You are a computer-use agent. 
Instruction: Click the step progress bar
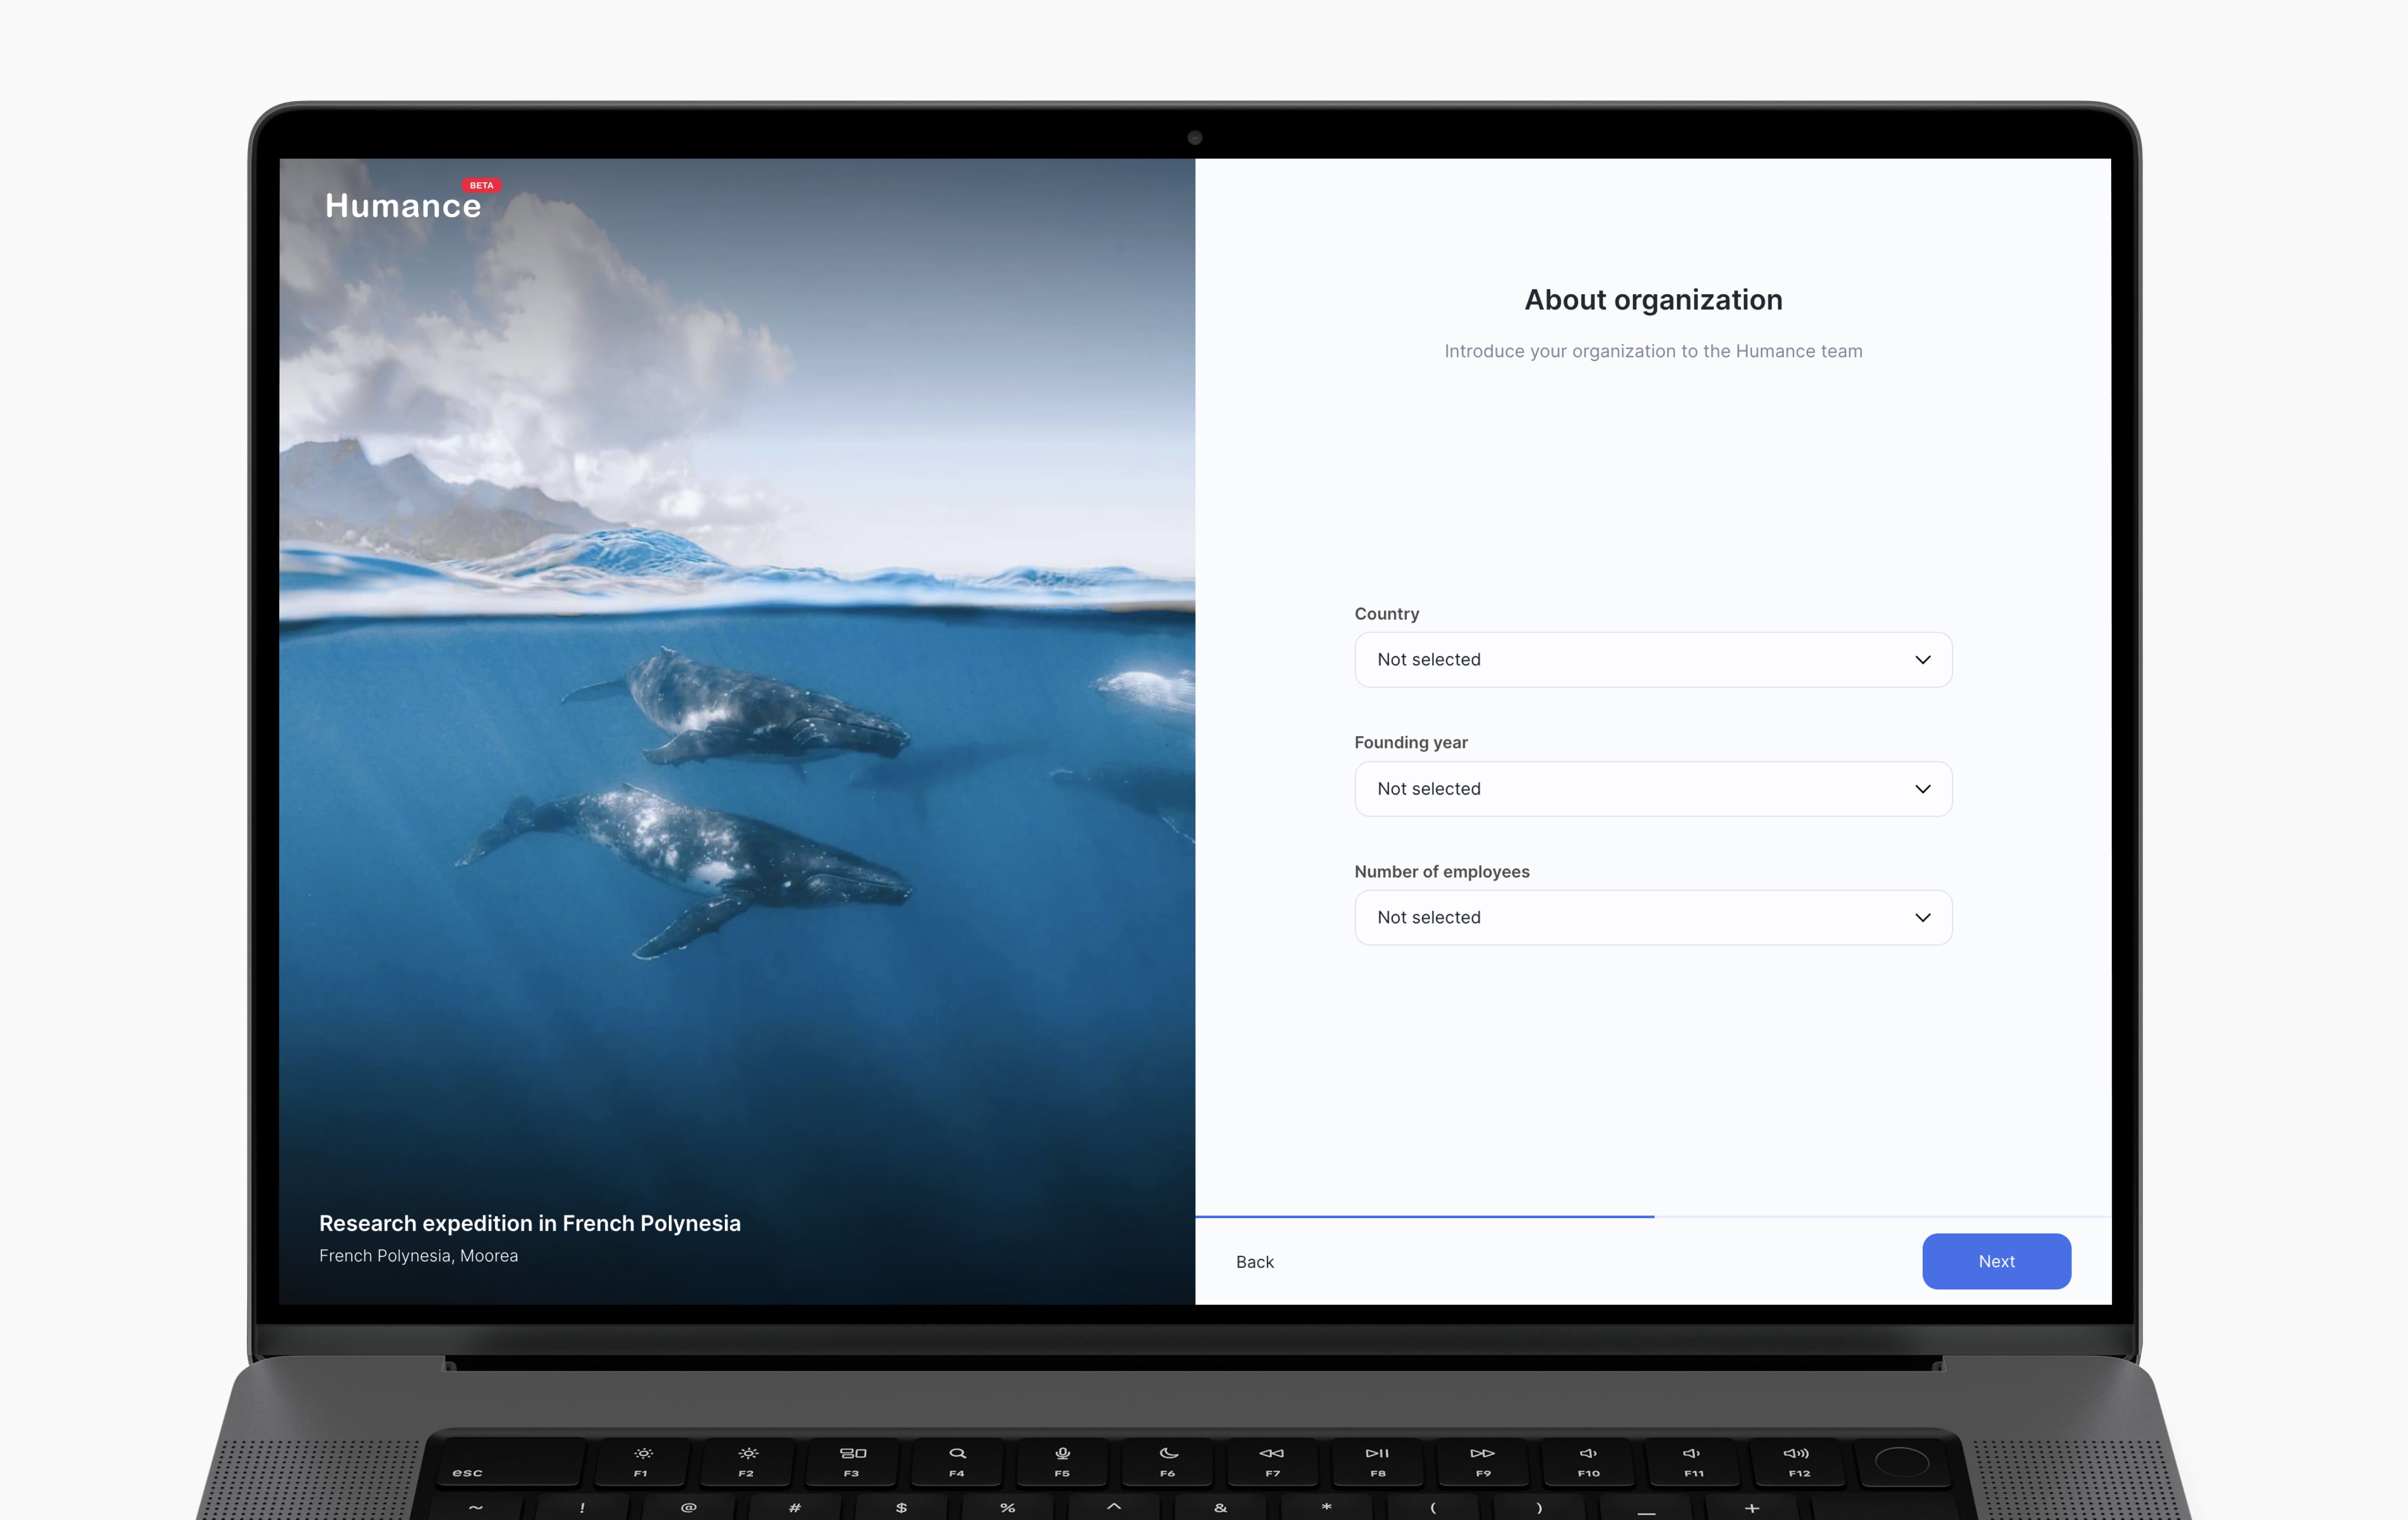(x=1653, y=1216)
